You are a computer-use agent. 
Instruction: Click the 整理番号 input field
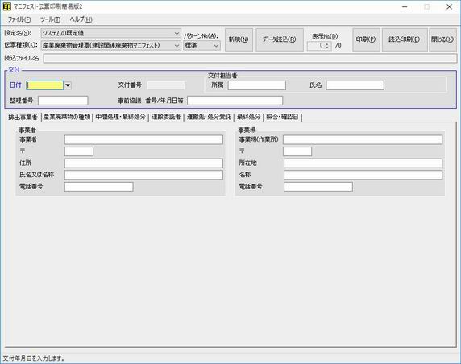click(x=63, y=101)
